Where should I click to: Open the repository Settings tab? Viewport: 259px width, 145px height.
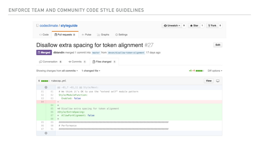(121, 35)
